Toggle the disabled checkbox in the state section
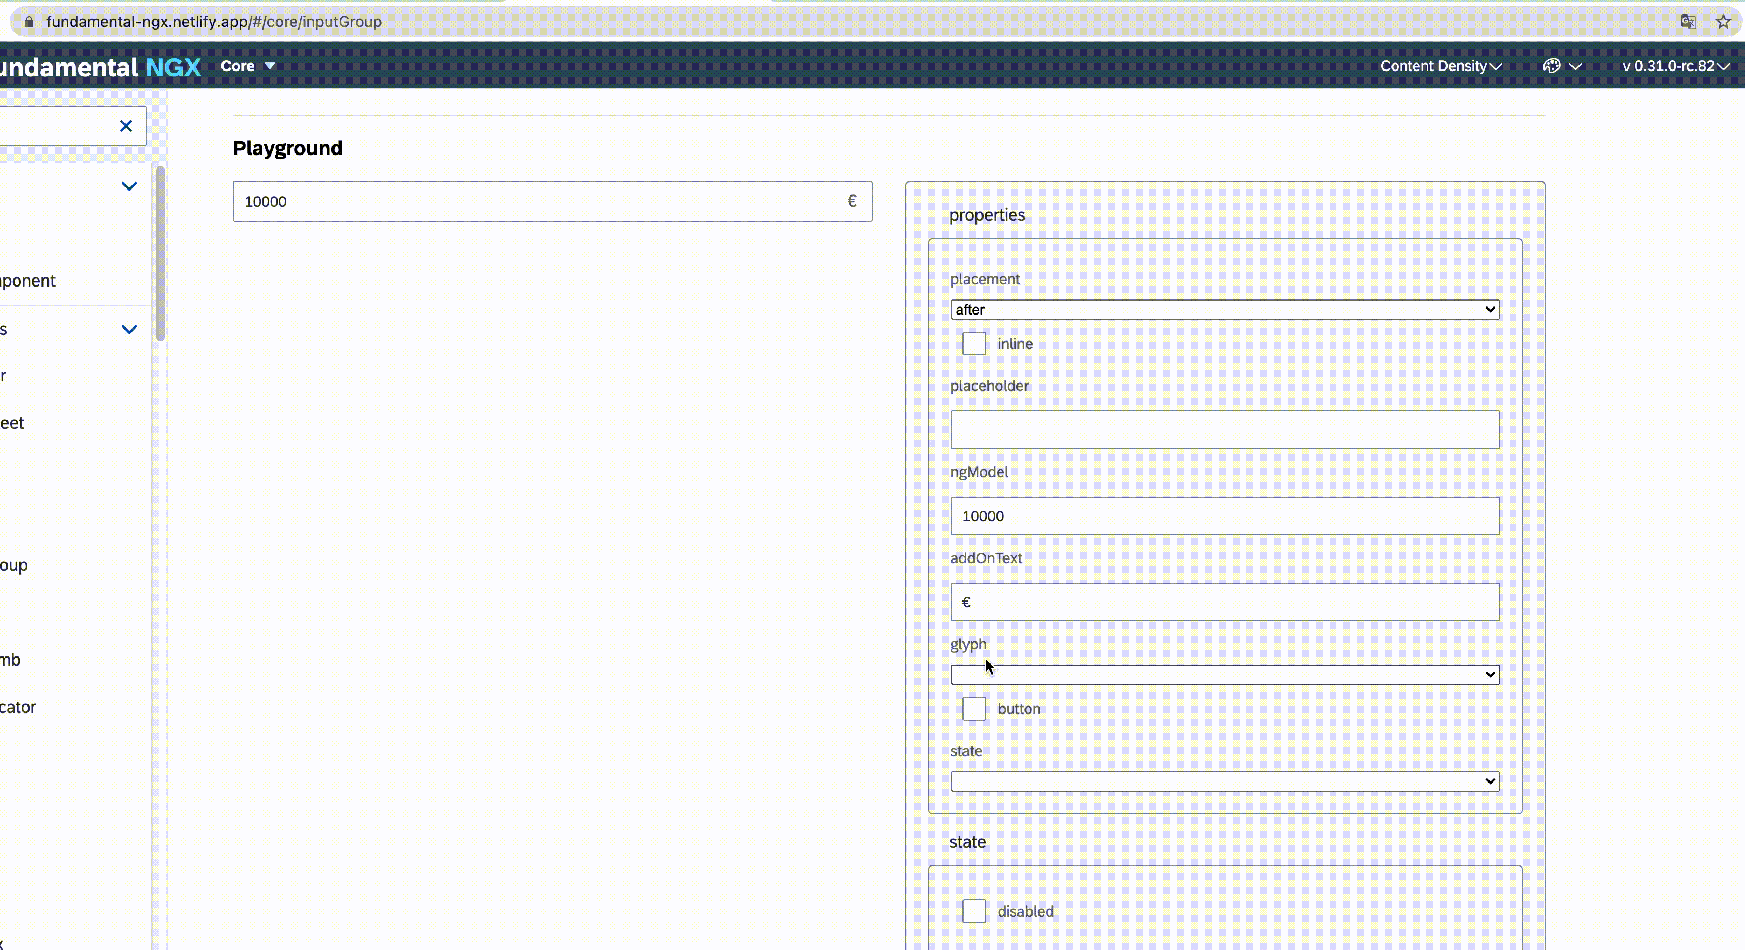 (x=973, y=911)
